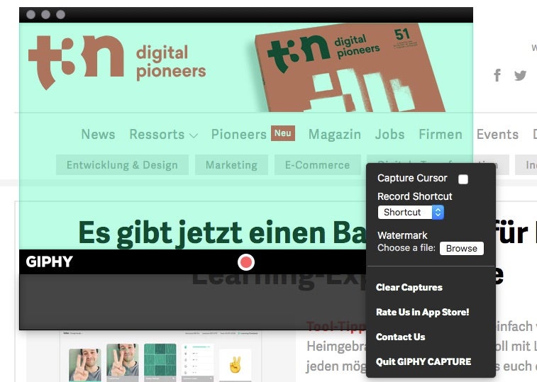Expand the Ressorts menu chevron
This screenshot has height=382, width=537.
pos(194,135)
